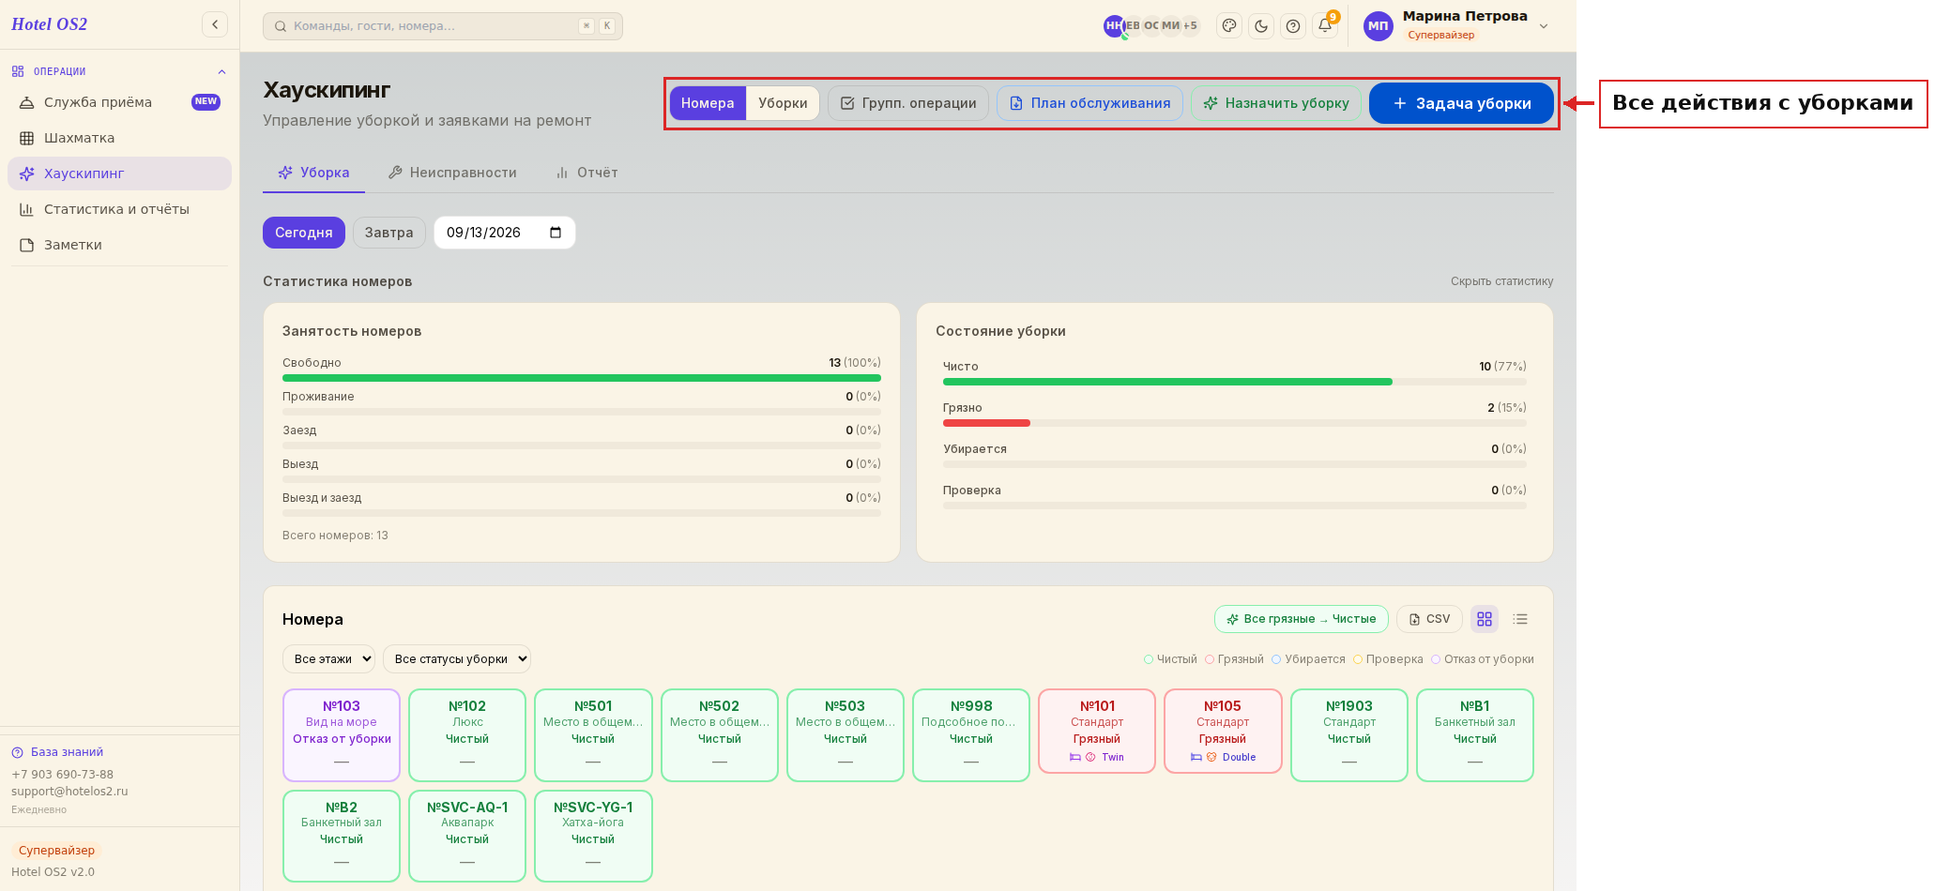Create new Задача уборки

1461,103
